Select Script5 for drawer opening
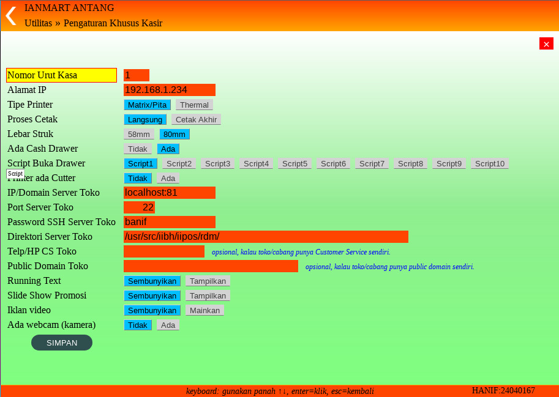 (x=295, y=163)
